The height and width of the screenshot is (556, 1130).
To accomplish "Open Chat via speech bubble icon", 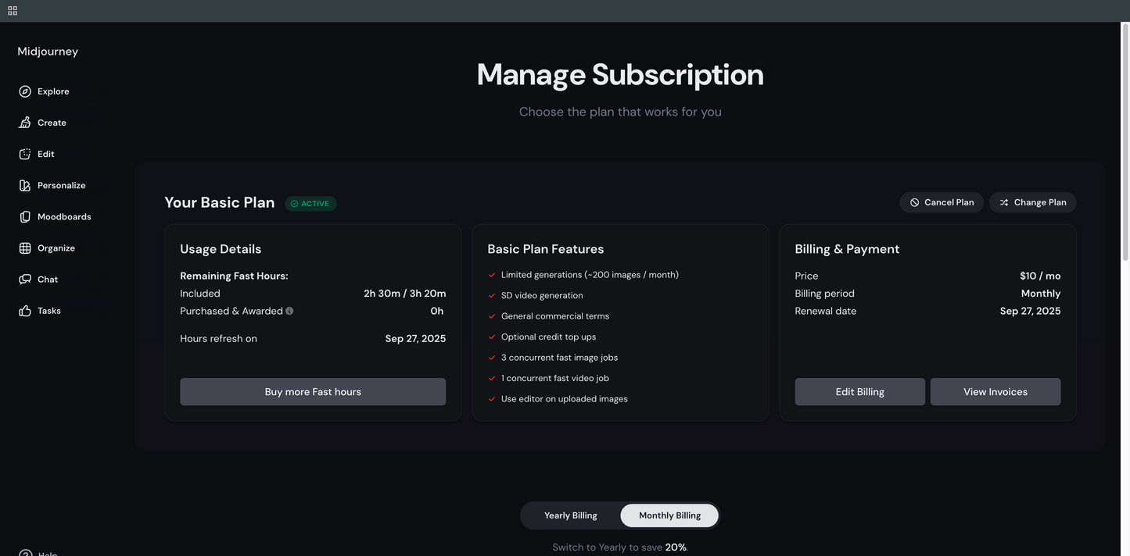I will point(25,279).
